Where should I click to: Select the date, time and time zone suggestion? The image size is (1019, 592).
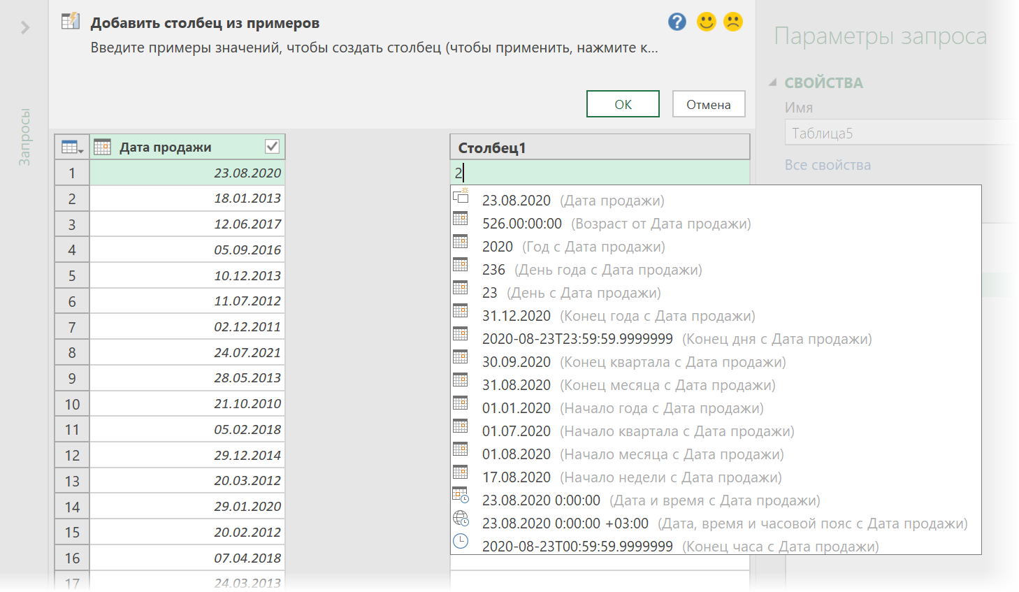716,524
